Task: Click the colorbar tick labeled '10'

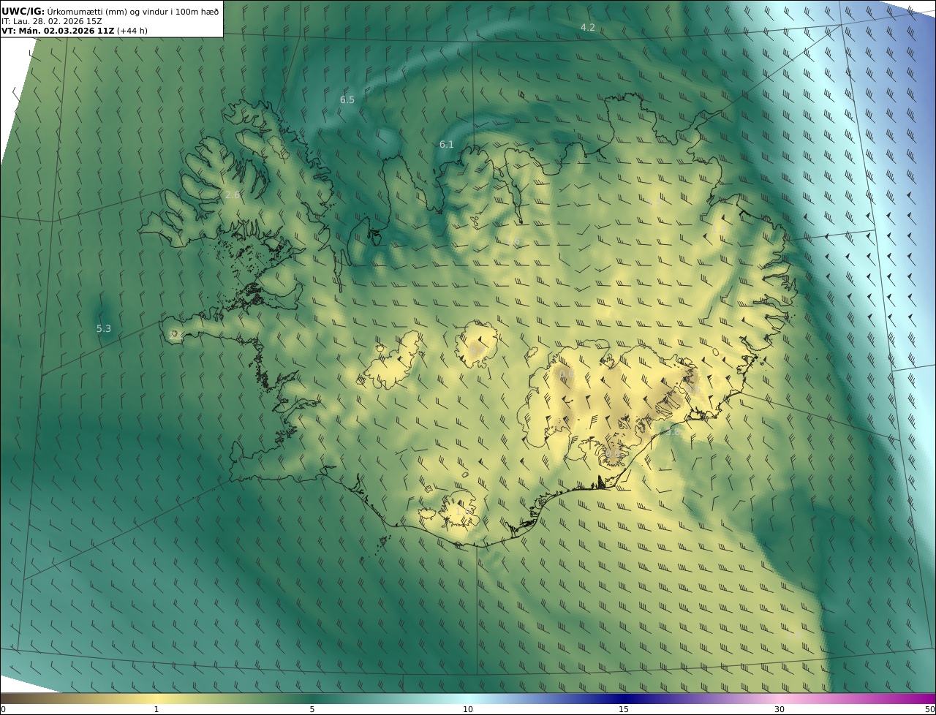Action: (x=468, y=709)
